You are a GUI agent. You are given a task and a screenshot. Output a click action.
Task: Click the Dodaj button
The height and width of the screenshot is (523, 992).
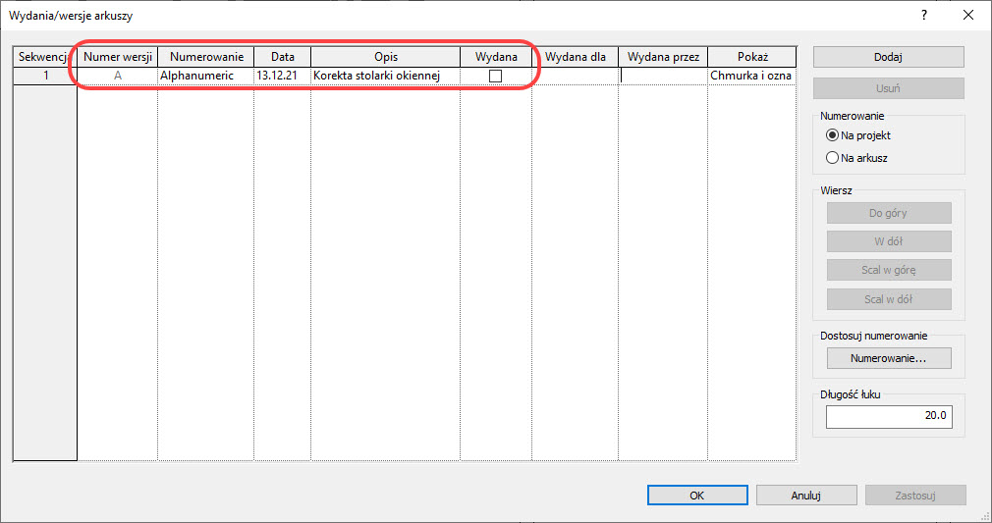click(888, 57)
